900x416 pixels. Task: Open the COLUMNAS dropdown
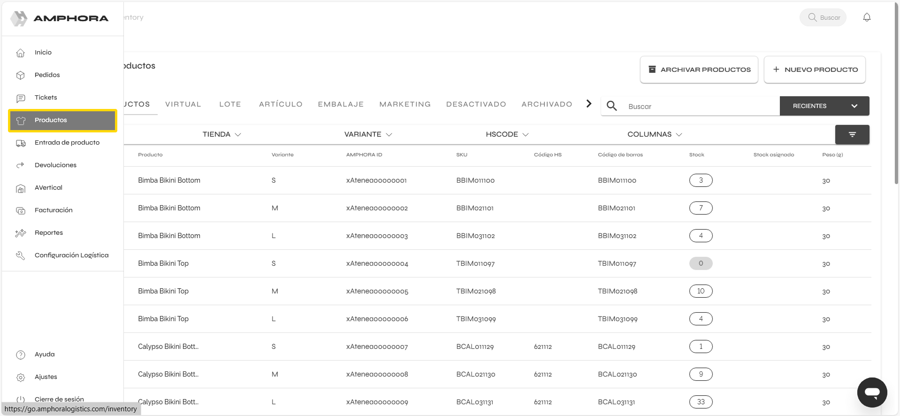point(654,134)
